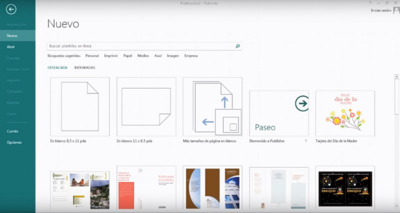Choose the black space-themed card template
The image size is (400, 213).
tap(345, 187)
